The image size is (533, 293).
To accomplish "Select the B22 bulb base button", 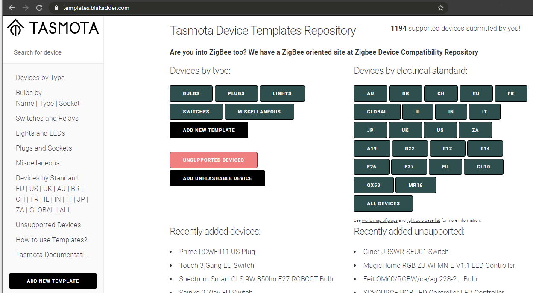I will click(x=410, y=148).
